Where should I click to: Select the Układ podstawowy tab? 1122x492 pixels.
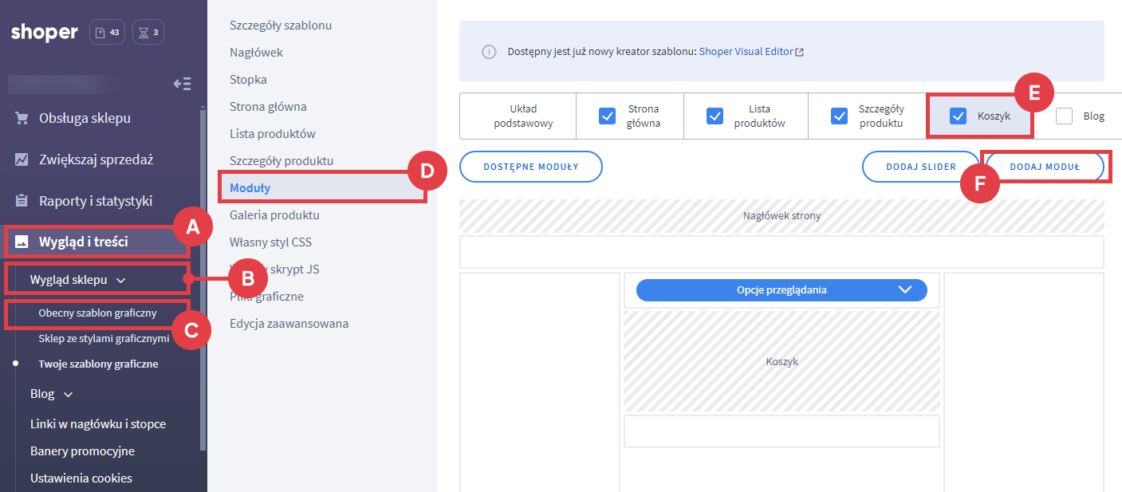point(522,116)
